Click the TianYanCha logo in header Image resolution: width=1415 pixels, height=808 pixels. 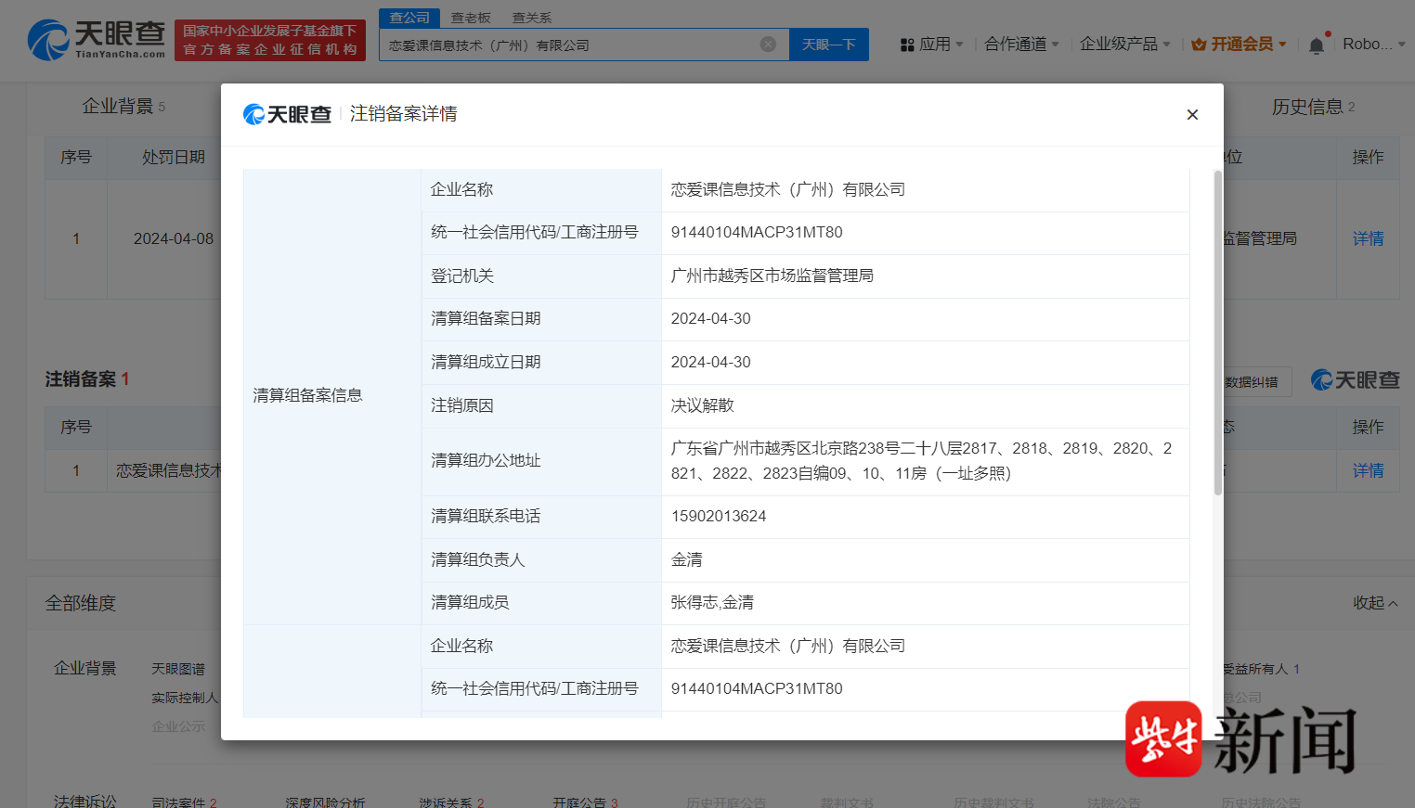[x=97, y=41]
